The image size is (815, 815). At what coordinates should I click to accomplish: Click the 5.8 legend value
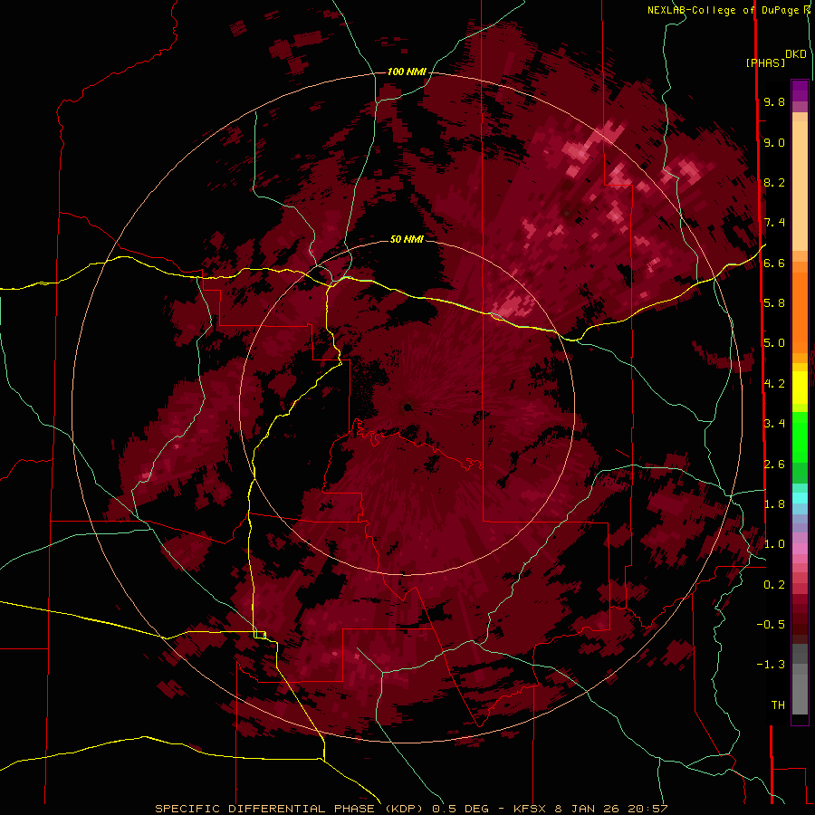coord(774,303)
